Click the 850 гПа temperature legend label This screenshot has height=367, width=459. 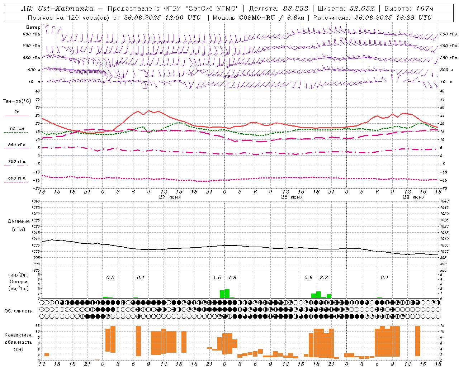tap(16, 145)
